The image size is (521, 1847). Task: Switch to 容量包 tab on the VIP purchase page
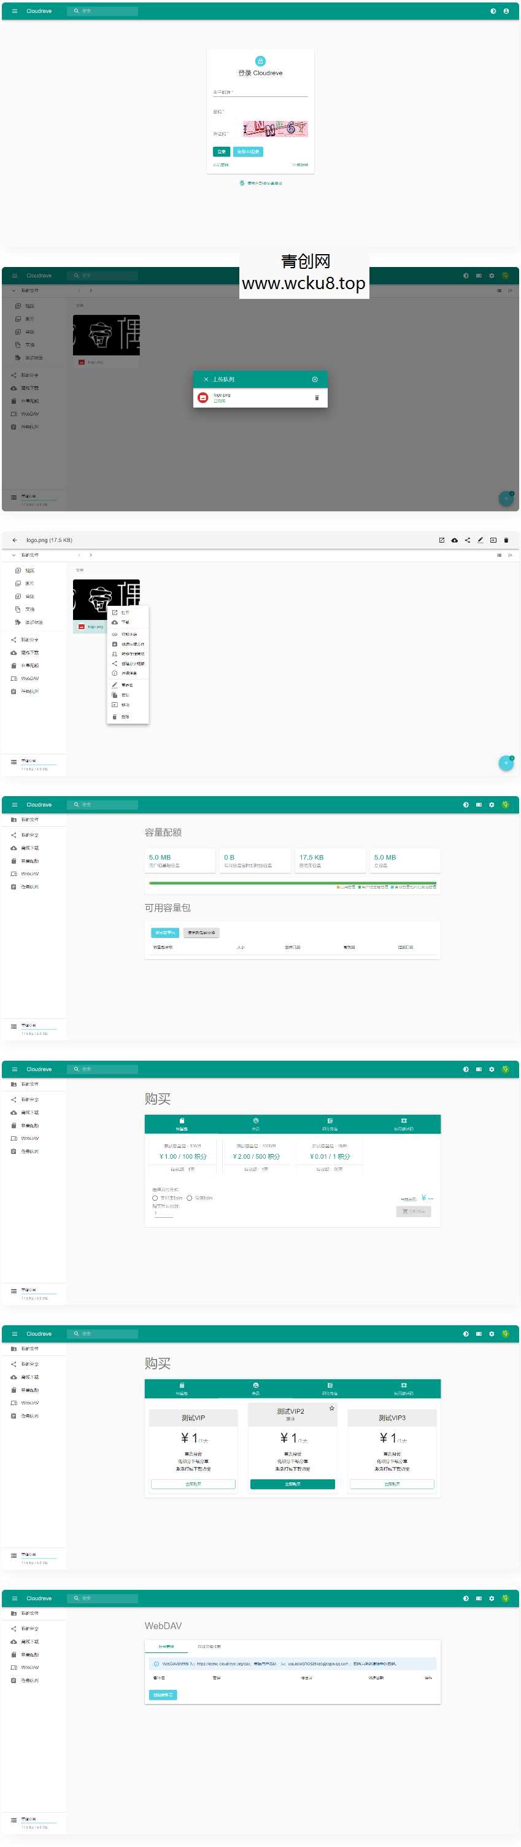(x=182, y=1388)
